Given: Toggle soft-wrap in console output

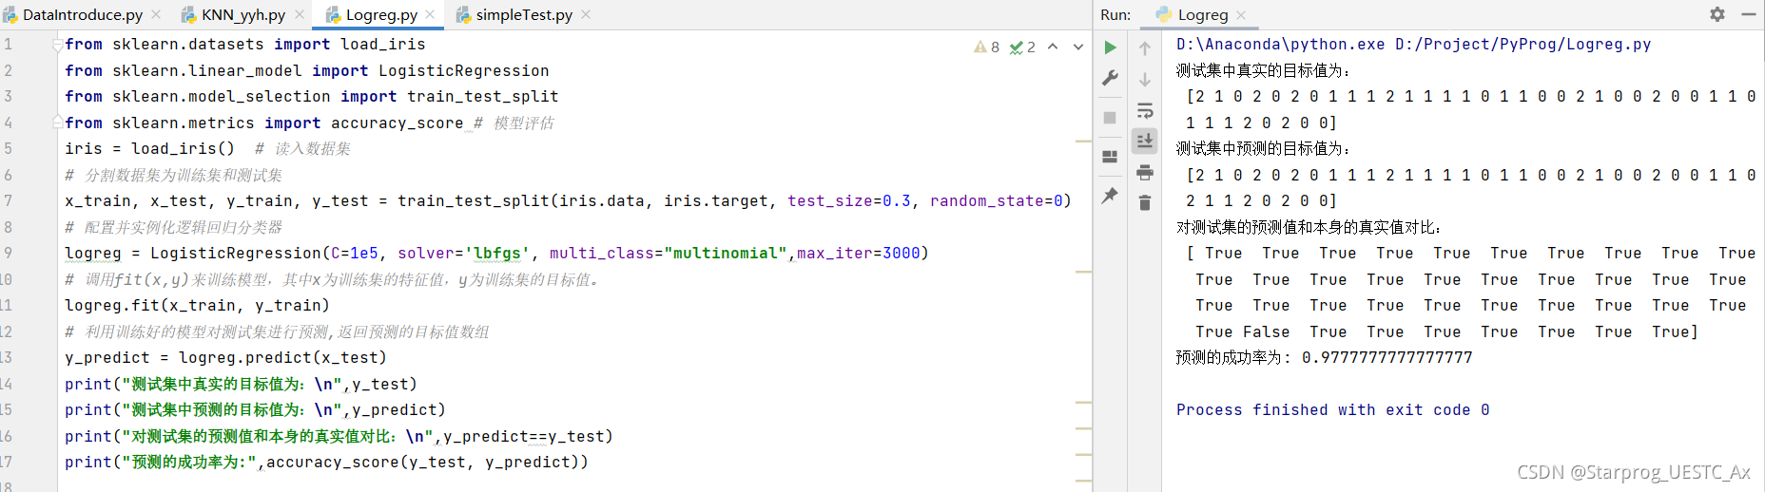Looking at the screenshot, I should (x=1145, y=111).
